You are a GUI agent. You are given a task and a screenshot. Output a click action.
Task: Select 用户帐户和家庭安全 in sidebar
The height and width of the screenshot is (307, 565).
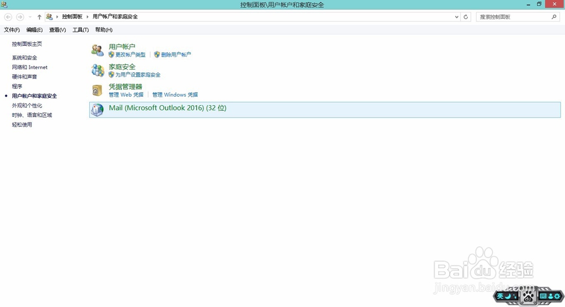click(34, 96)
